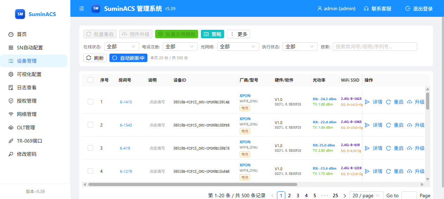Viewport: 444px width, 199px height.
Task: Go to 首页 in the sidebar
Action: click(33, 34)
